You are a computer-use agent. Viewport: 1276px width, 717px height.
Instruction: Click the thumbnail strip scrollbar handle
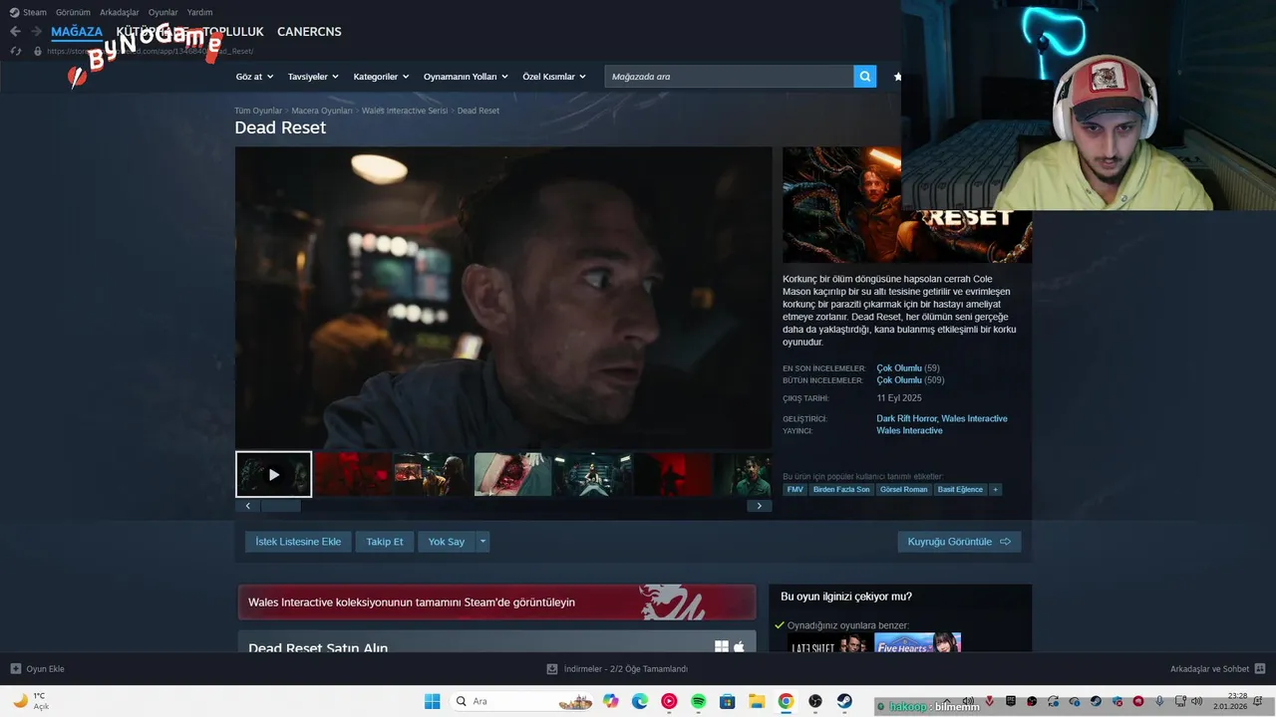point(281,506)
